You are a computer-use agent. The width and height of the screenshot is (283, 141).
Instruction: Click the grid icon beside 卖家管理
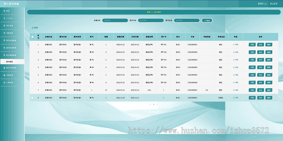pyautogui.click(x=4, y=33)
